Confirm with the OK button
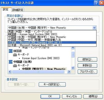This screenshot has width=104, height=100. tap(50, 96)
